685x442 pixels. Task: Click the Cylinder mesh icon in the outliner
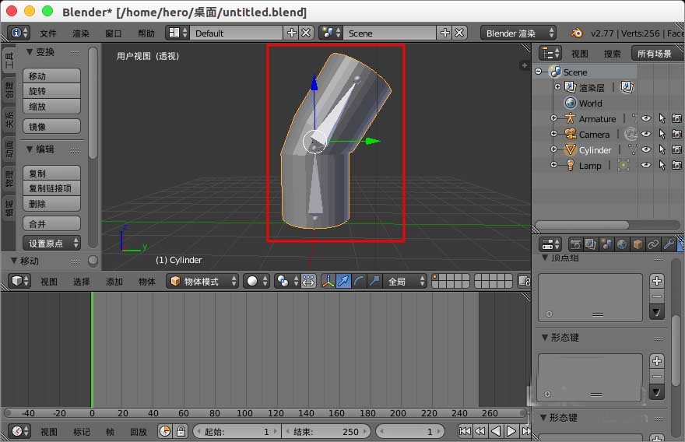coord(570,150)
